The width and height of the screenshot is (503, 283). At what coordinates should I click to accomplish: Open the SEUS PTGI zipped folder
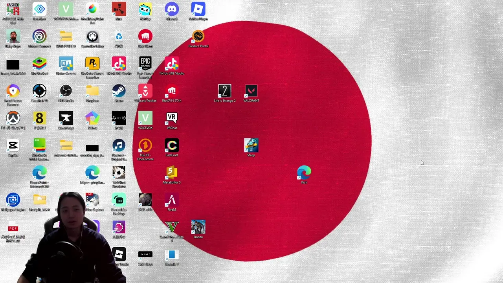(x=66, y=37)
